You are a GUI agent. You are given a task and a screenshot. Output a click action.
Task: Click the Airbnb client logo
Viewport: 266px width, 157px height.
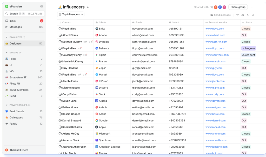97,107
